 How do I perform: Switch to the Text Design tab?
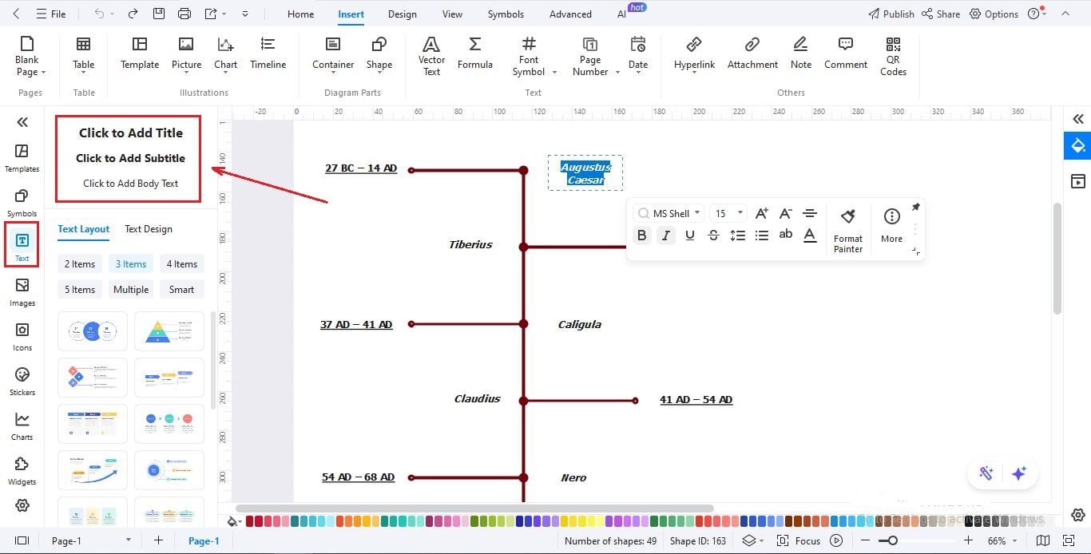(148, 229)
